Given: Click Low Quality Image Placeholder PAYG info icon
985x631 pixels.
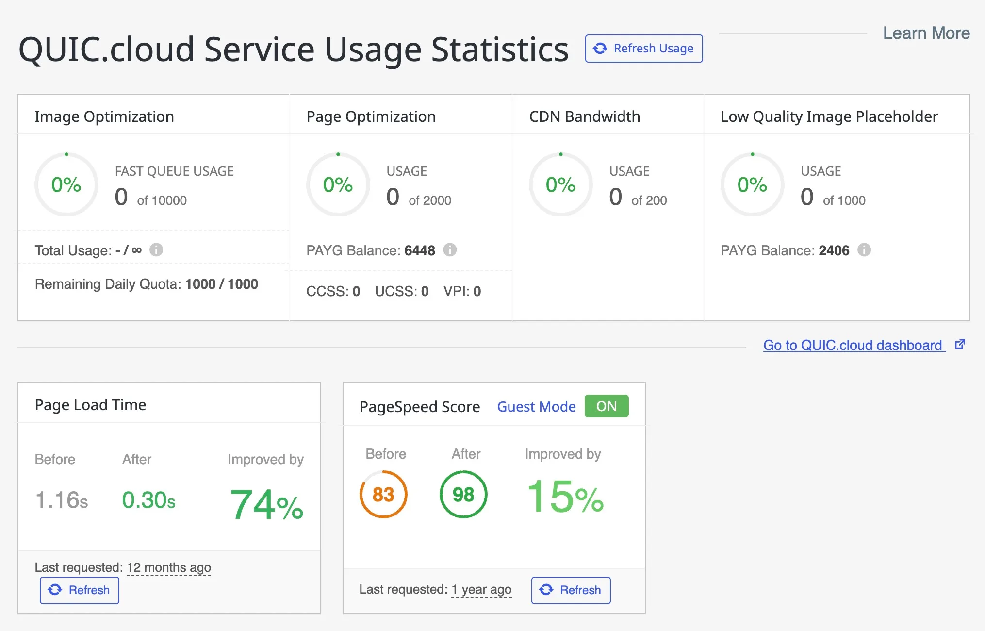Looking at the screenshot, I should [x=864, y=250].
